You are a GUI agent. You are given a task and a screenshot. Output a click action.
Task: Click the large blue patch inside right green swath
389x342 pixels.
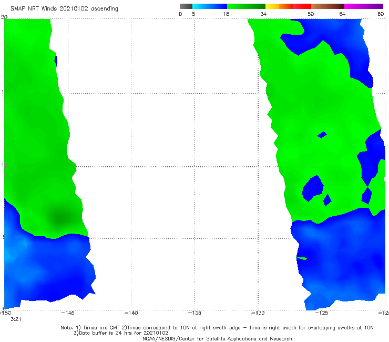point(313,188)
